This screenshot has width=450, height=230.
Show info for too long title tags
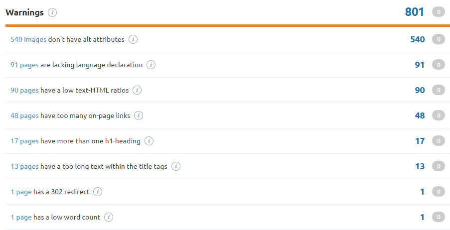click(x=175, y=166)
